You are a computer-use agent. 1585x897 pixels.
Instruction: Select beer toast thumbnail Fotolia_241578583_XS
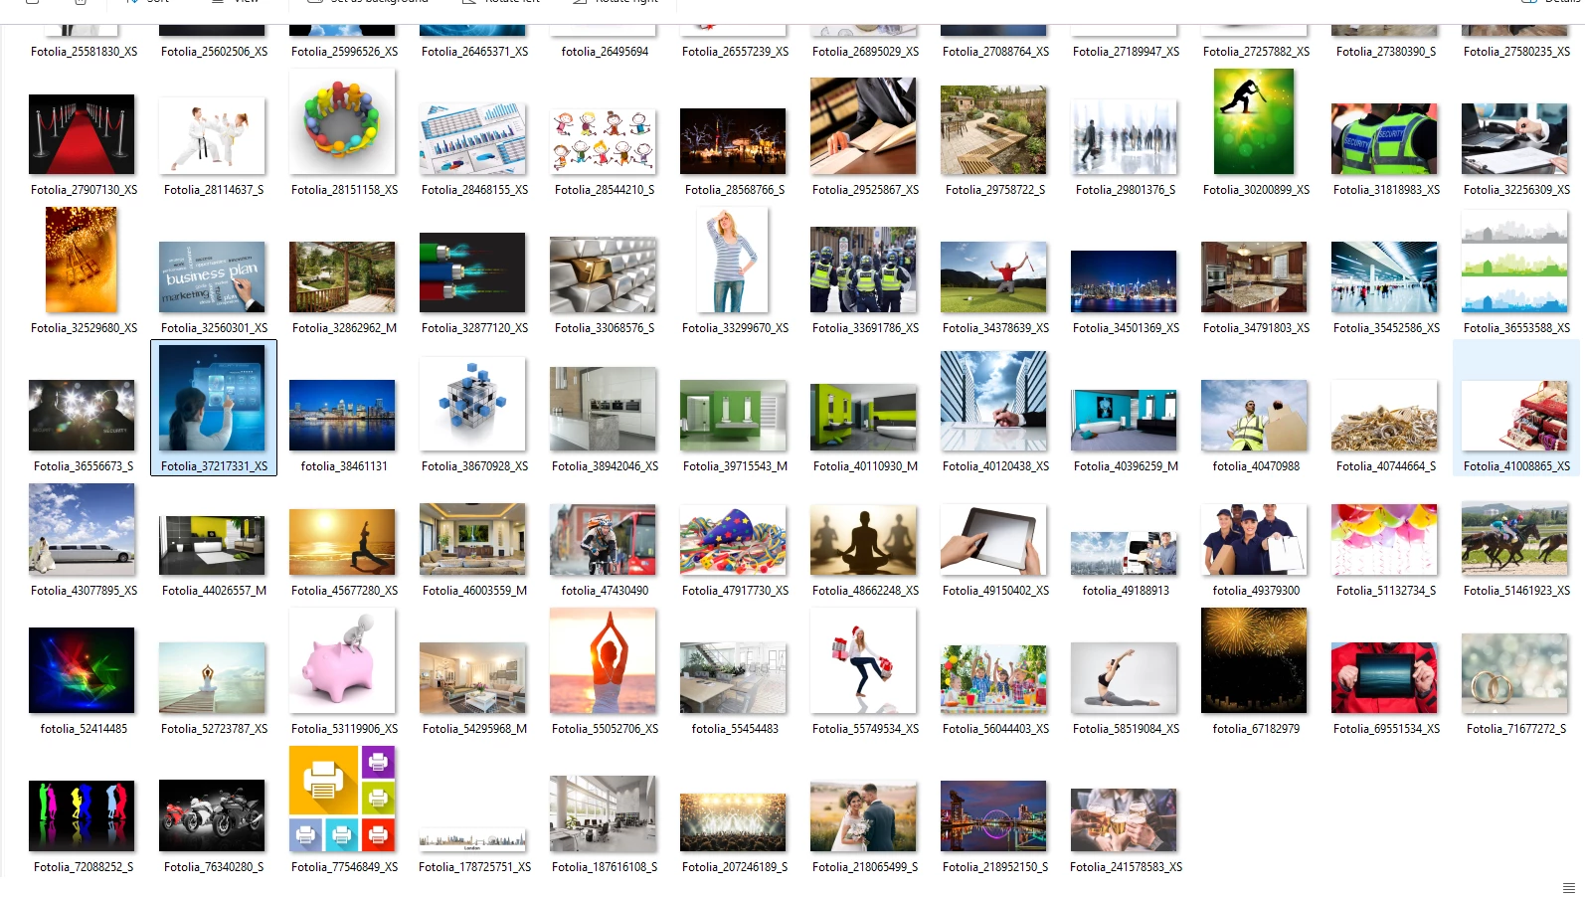coord(1124,820)
